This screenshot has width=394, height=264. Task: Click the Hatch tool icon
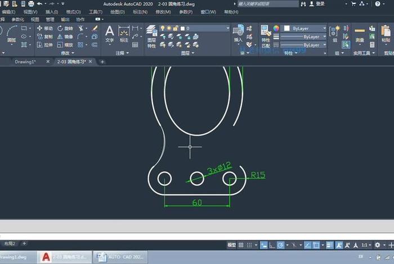pyautogui.click(x=24, y=45)
